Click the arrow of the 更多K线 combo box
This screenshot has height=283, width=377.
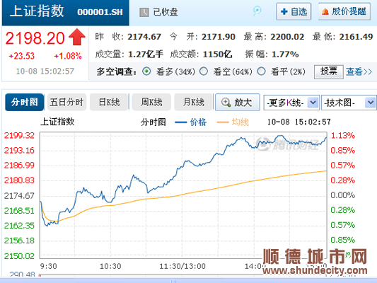(313, 103)
